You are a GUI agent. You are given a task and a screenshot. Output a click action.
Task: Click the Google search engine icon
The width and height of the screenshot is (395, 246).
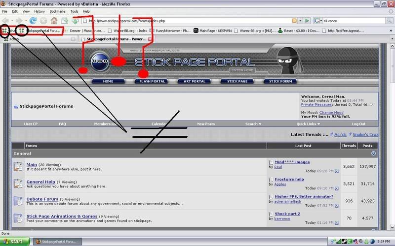coord(317,21)
